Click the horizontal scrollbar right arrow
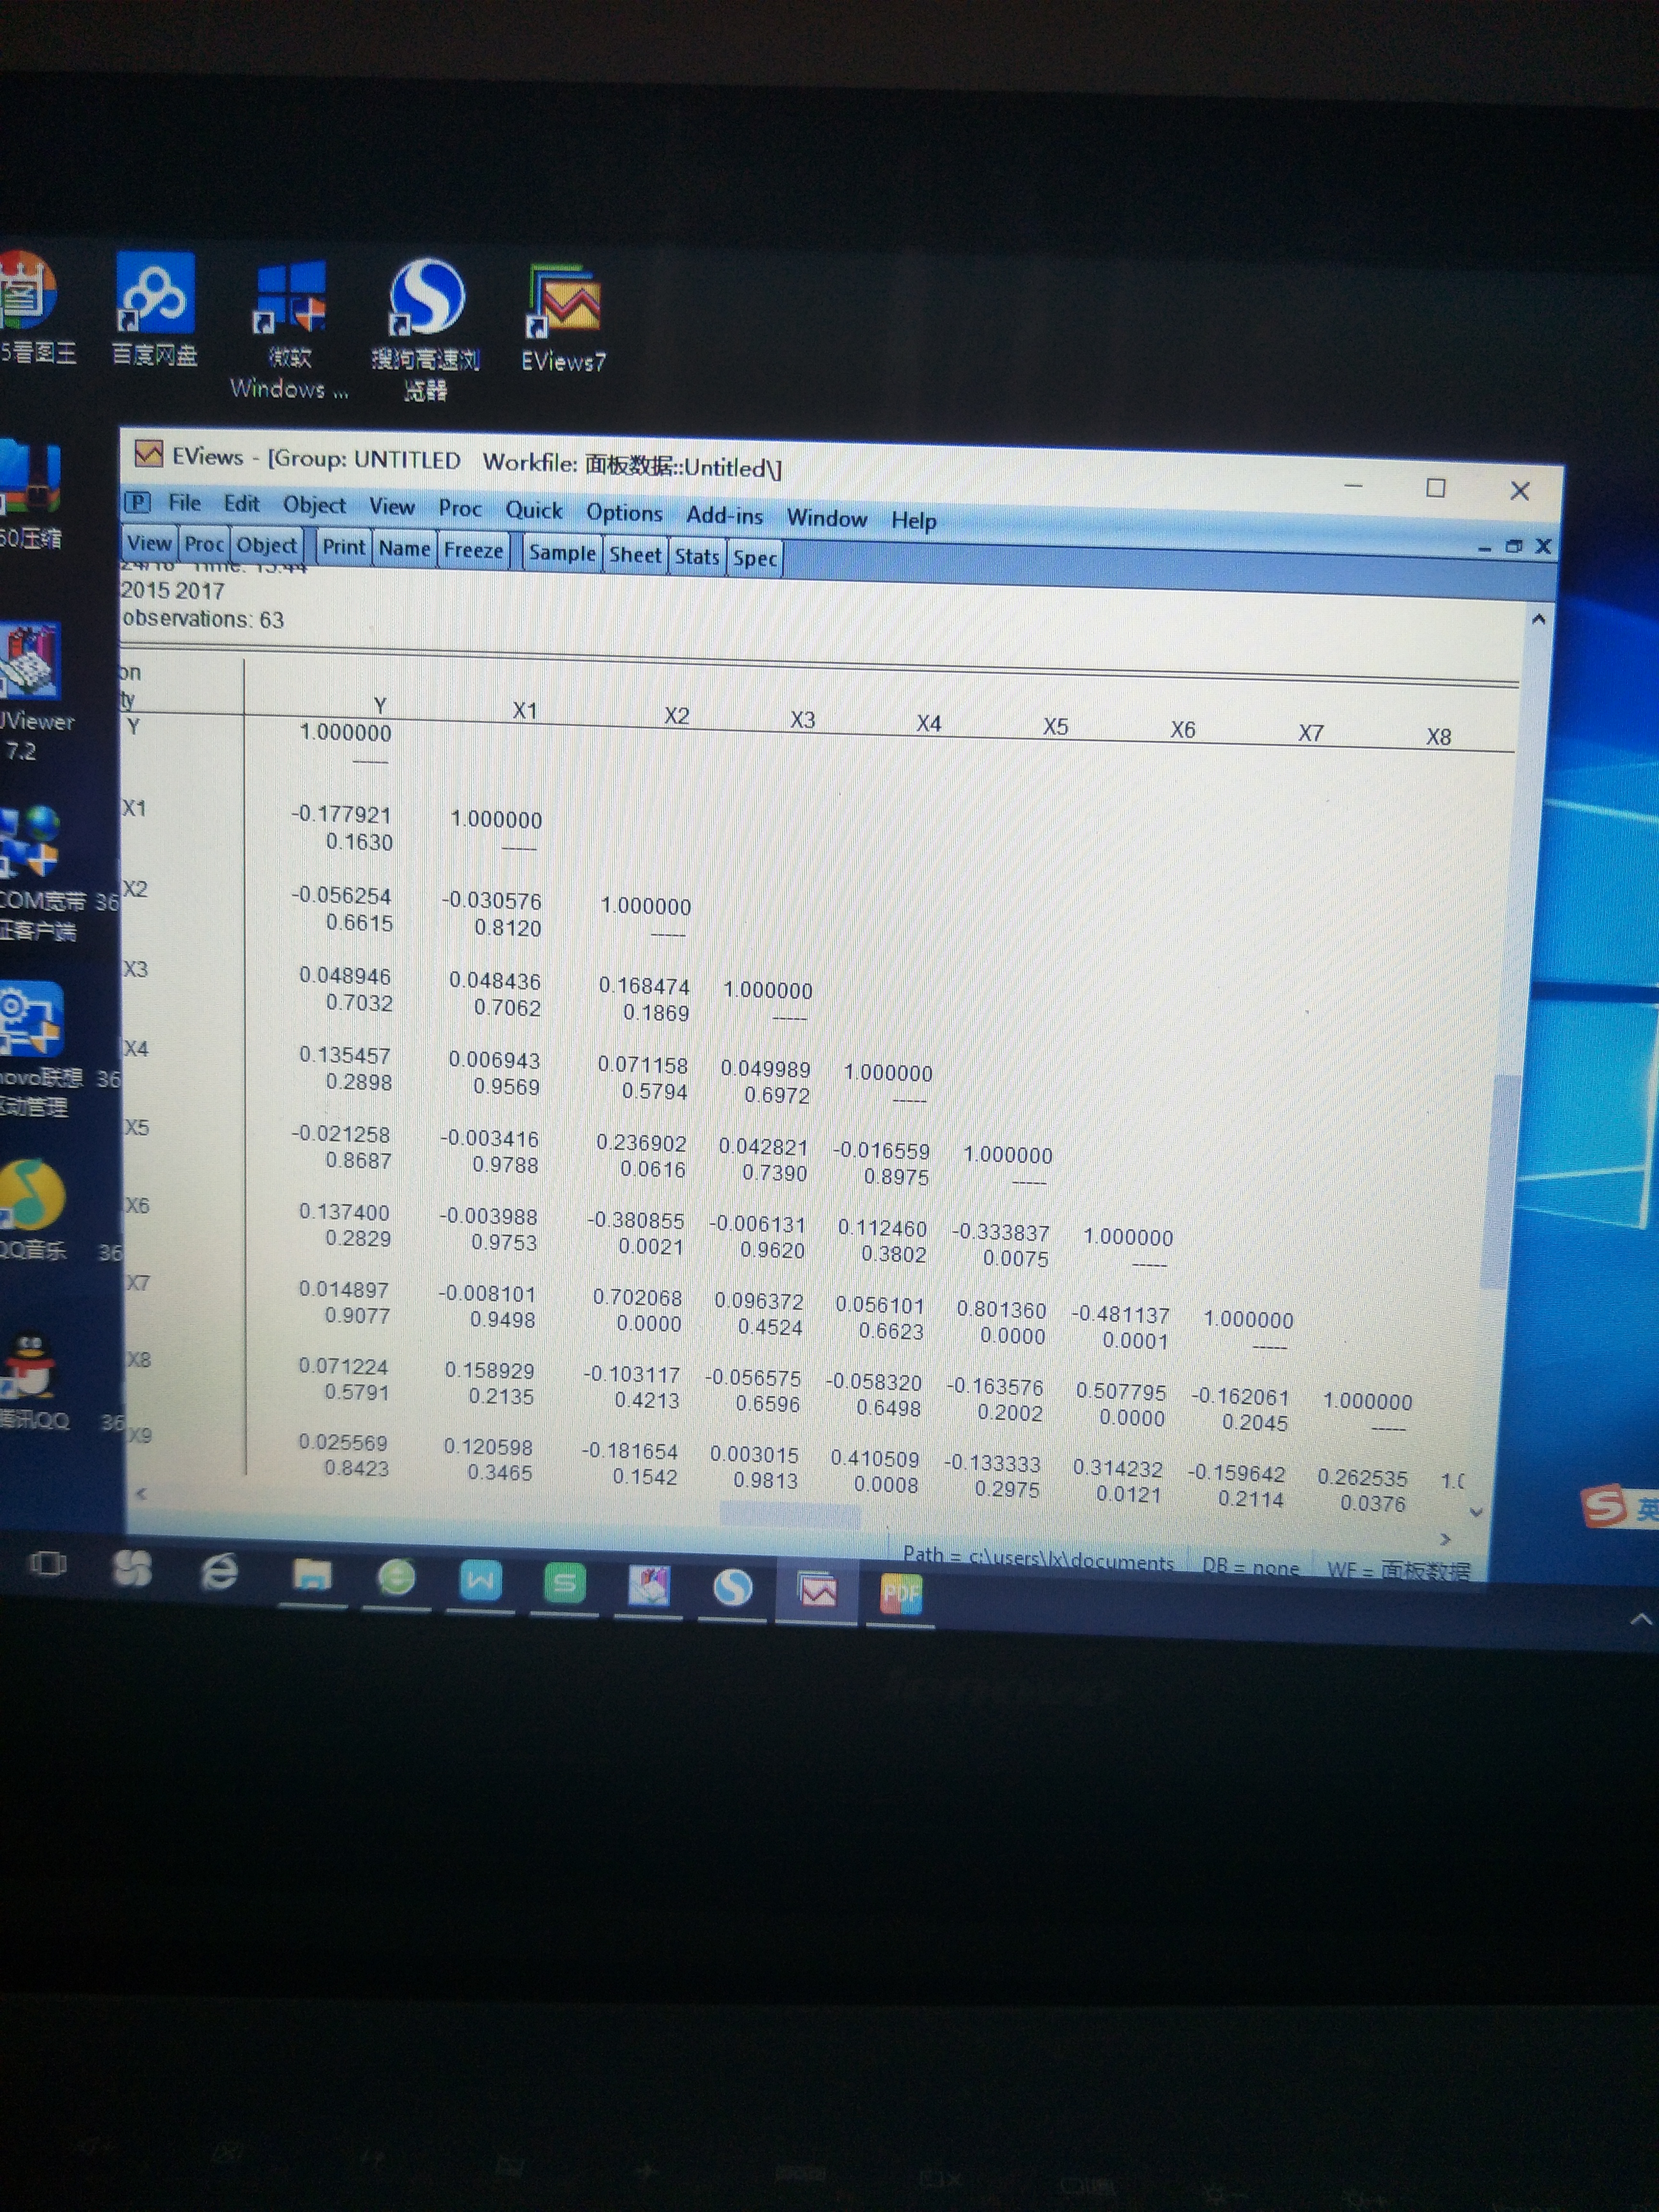 tap(1444, 1539)
